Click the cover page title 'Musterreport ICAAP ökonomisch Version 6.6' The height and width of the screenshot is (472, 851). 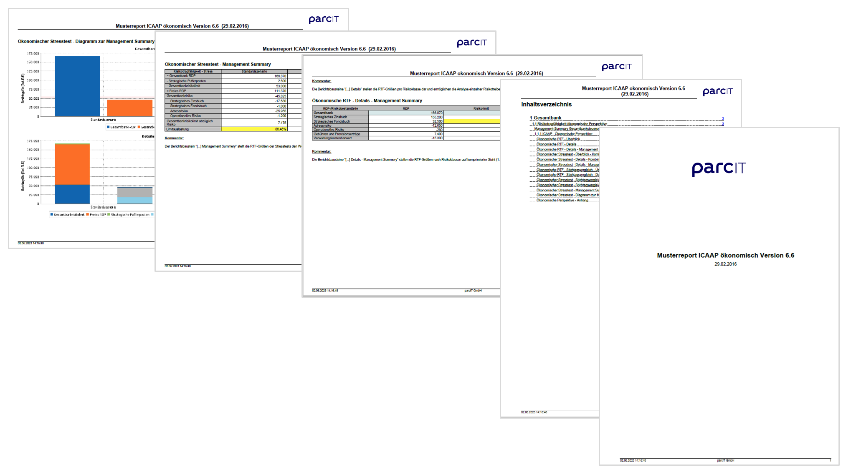pyautogui.click(x=725, y=256)
